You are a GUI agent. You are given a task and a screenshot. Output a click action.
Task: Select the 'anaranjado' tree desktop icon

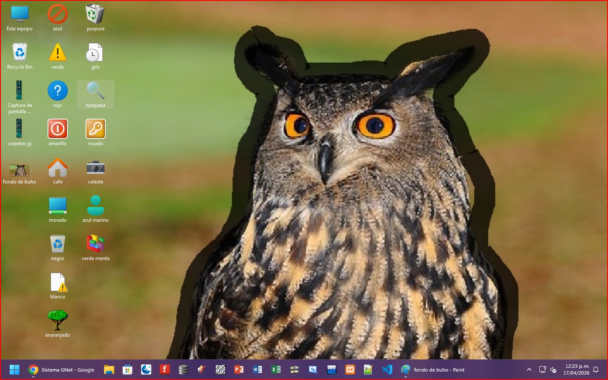58,320
